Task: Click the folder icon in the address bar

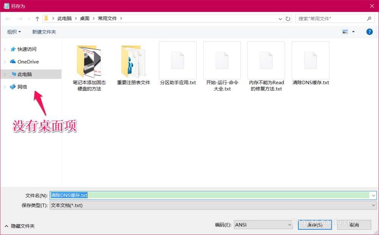Action: [x=46, y=18]
